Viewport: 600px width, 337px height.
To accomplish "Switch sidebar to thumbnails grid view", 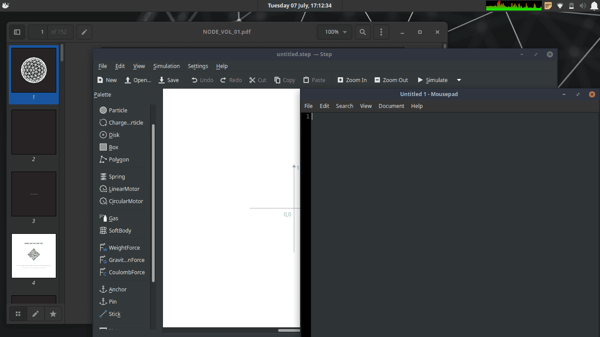I will tap(18, 314).
